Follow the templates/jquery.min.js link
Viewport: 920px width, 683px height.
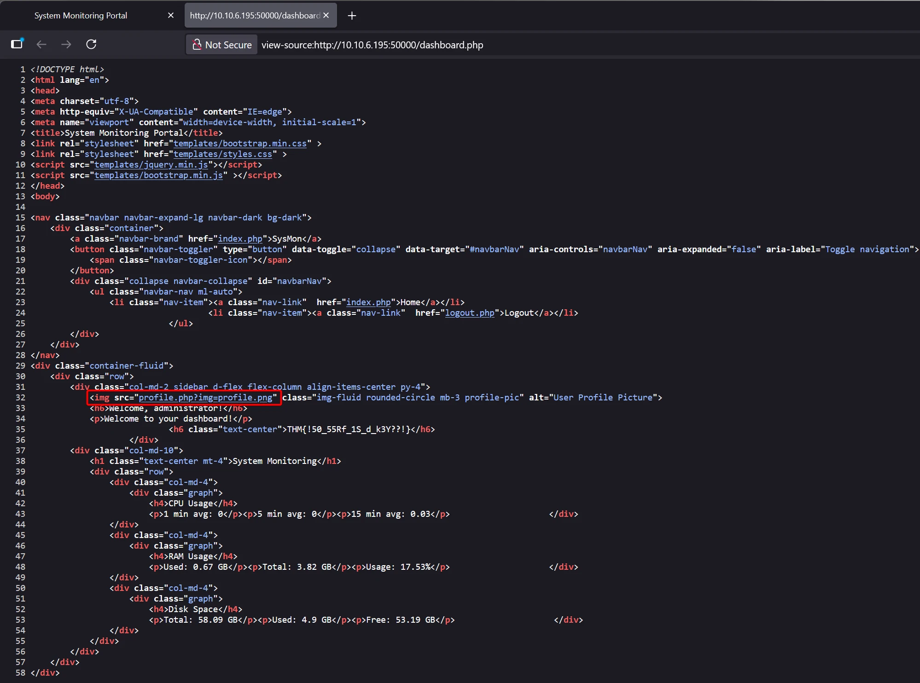coord(151,165)
